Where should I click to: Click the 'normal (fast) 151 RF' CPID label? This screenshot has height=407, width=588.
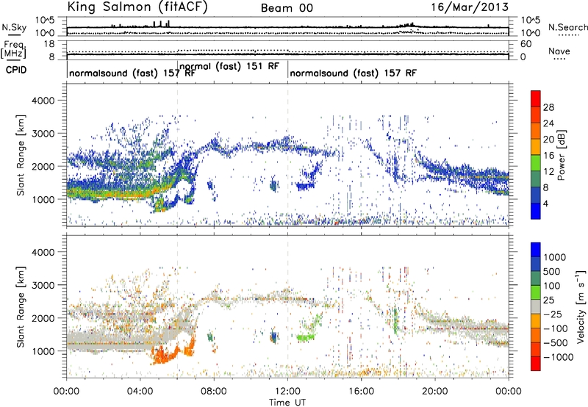pyautogui.click(x=229, y=66)
